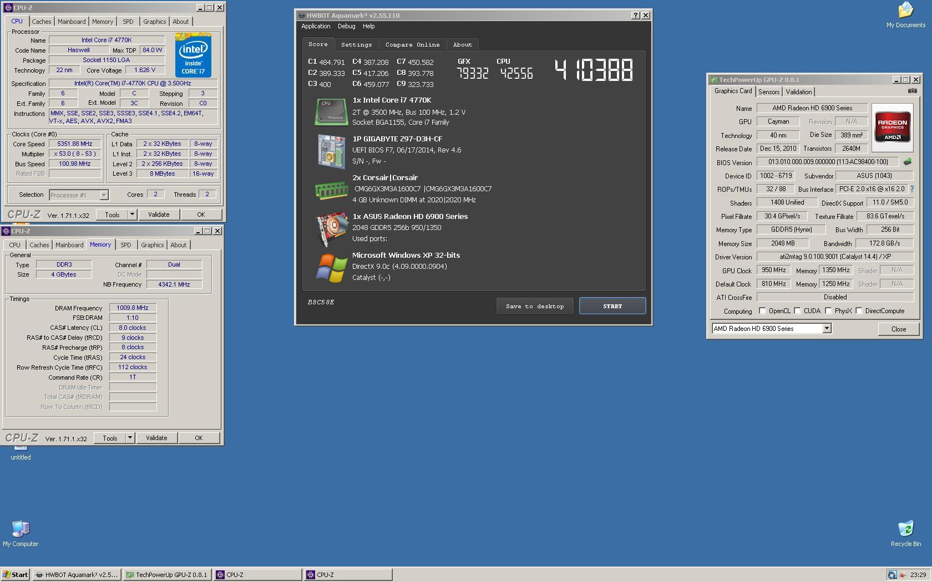This screenshot has height=582, width=932.
Task: Click the CPU chip icon in Aquamark
Action: 331,112
